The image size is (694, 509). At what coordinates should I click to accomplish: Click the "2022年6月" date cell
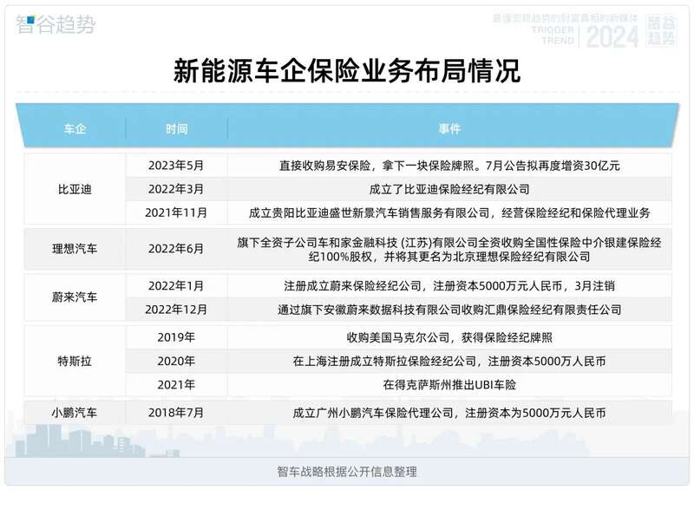pyautogui.click(x=176, y=249)
